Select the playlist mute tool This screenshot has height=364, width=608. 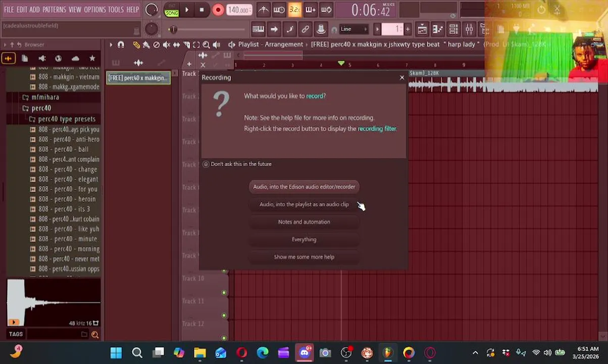166,45
